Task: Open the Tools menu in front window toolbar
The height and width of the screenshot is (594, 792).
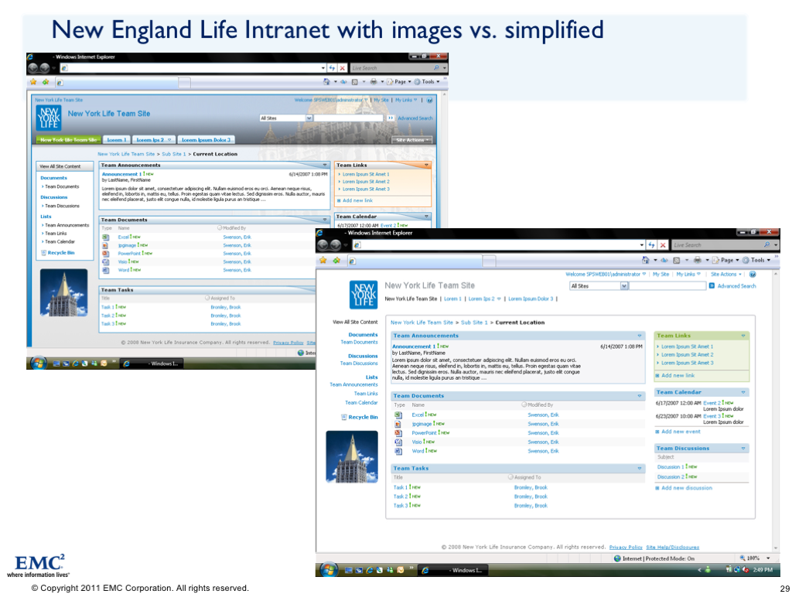Action: pos(756,260)
